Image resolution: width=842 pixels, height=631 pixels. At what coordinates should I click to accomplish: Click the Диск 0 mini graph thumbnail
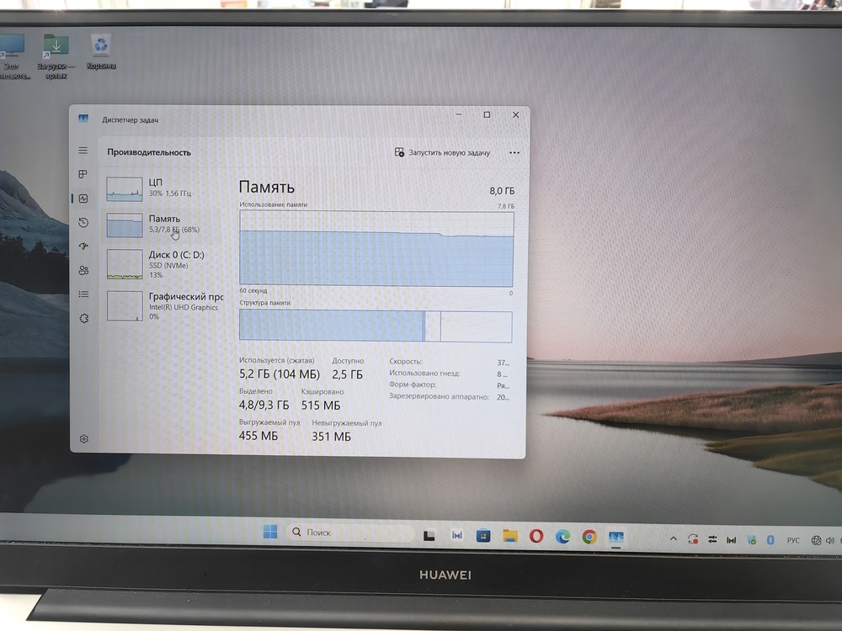[125, 264]
